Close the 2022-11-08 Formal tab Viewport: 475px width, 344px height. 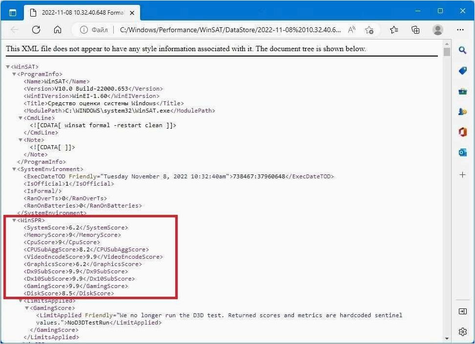[132, 13]
